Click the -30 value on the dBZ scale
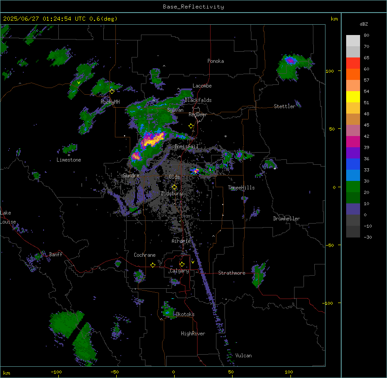This screenshot has height=378, width=387. [x=368, y=237]
